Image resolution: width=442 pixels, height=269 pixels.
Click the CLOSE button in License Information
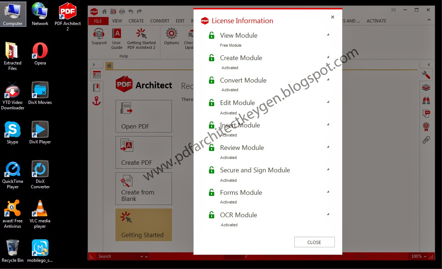[314, 242]
